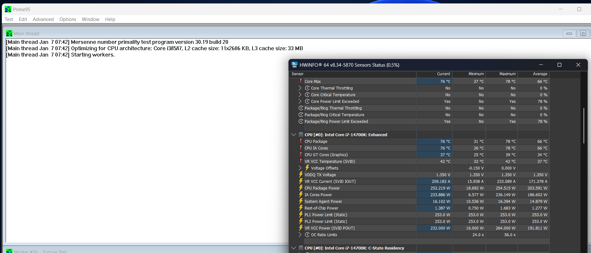The width and height of the screenshot is (591, 253).
Task: Expand the Voltage Offsets row
Action: pos(300,168)
